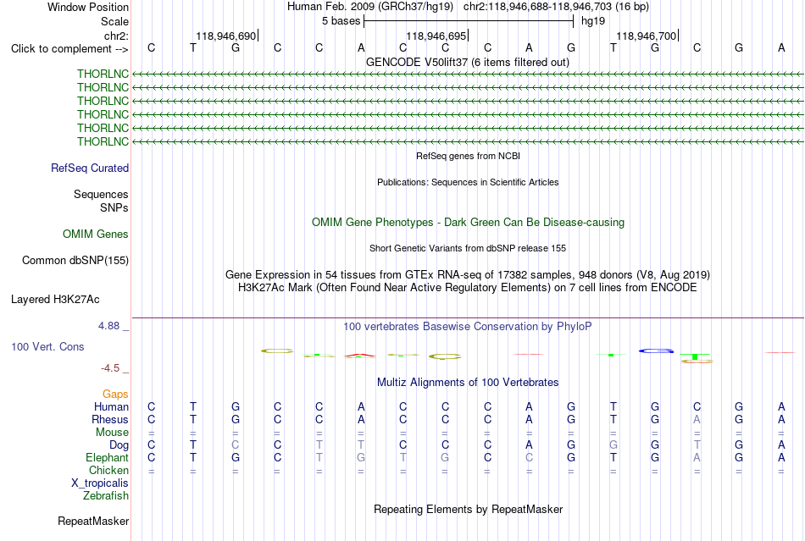Click the Dog species label
The height and width of the screenshot is (541, 805).
point(119,445)
